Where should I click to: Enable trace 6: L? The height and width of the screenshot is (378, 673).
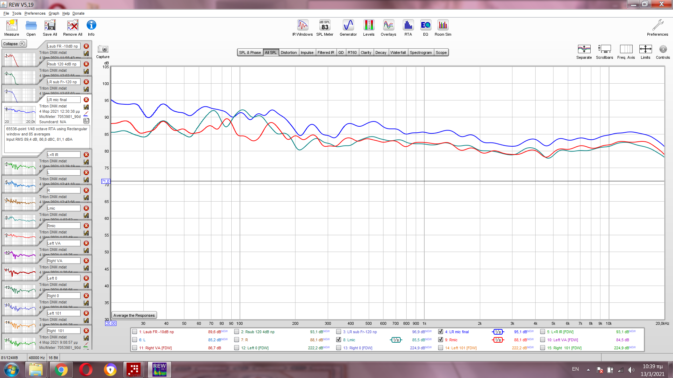coord(135,340)
